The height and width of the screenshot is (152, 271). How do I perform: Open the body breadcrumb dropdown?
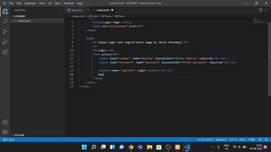pos(107,16)
